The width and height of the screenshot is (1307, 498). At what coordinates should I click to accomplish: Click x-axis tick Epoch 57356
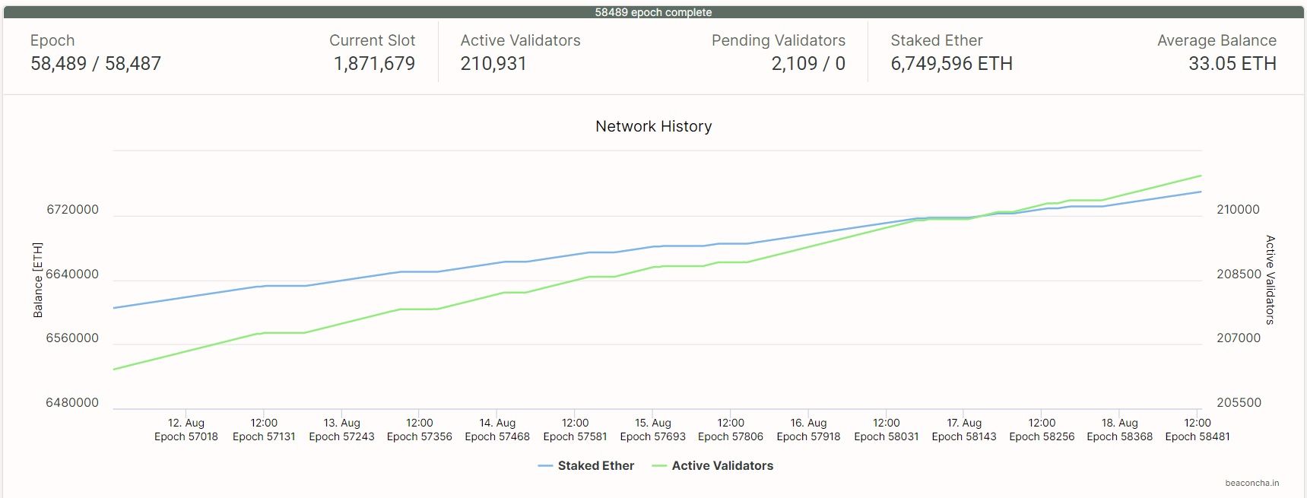[420, 430]
